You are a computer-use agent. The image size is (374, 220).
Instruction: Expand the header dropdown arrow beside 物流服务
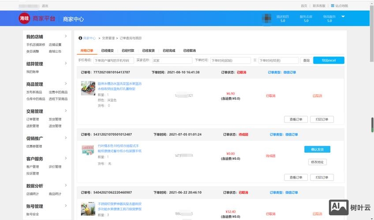pyautogui.click(x=343, y=17)
